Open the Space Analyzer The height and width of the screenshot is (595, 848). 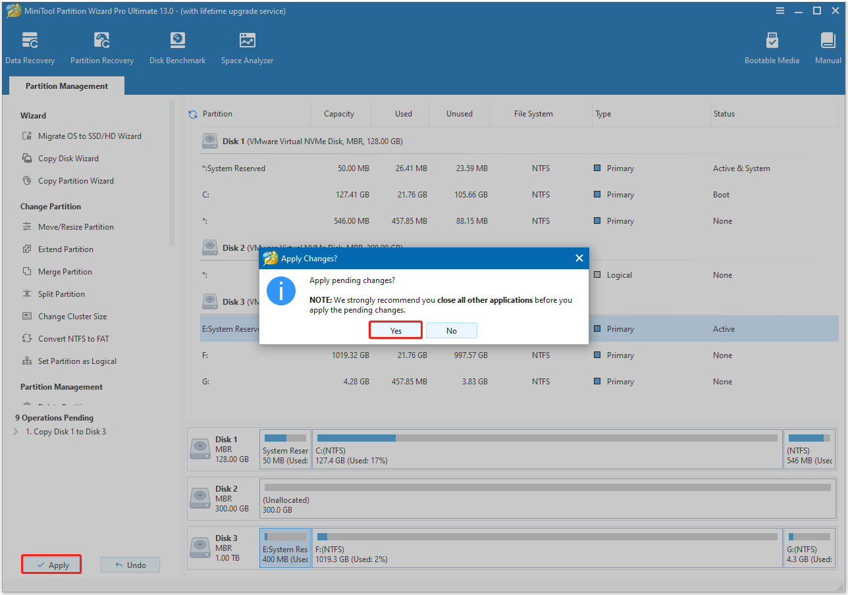247,46
